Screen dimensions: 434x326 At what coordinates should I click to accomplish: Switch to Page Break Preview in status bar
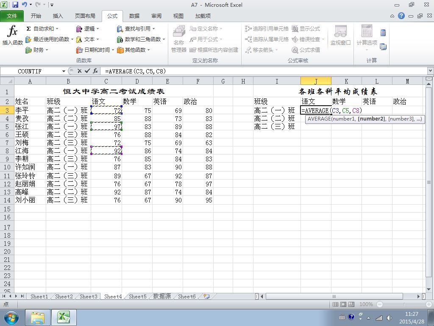click(x=351, y=304)
